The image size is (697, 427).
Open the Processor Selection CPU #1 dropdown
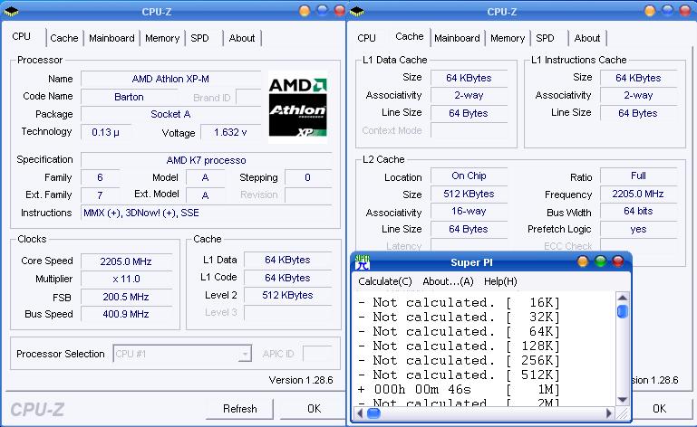245,354
